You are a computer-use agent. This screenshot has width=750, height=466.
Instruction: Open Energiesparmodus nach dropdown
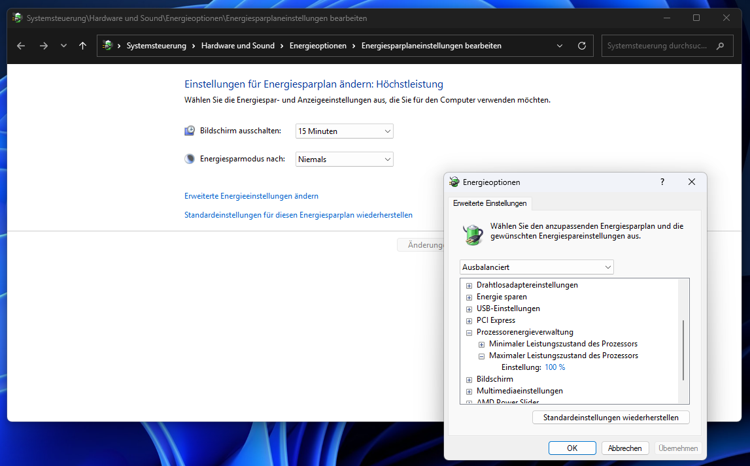345,159
